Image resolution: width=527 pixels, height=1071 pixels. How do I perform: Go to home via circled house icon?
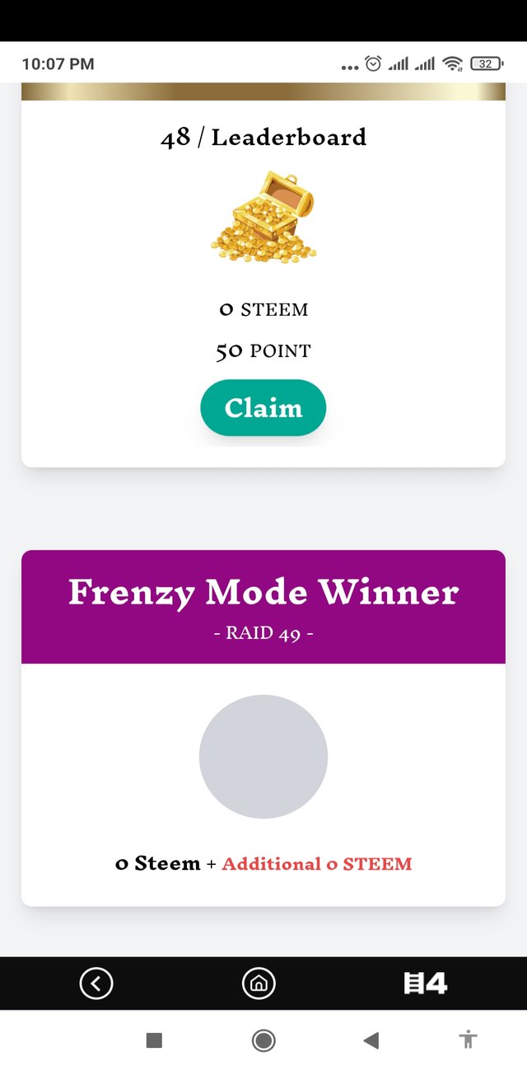pos(259,983)
